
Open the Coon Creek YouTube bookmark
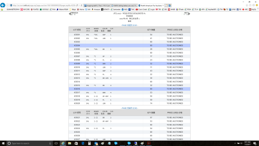pyautogui.click(x=141, y=10)
